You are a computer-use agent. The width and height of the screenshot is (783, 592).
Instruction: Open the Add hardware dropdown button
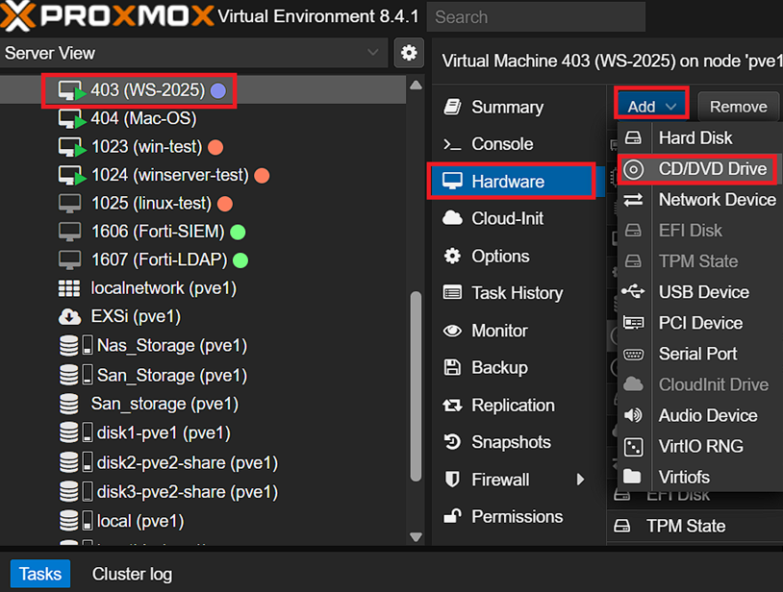coord(652,107)
